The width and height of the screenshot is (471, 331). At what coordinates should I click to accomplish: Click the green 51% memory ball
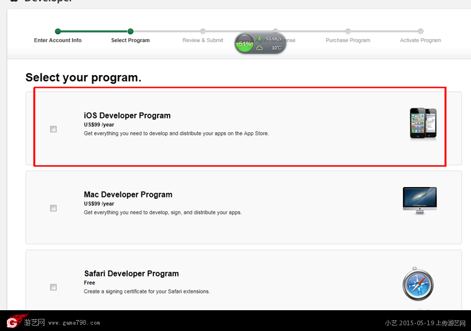click(245, 43)
